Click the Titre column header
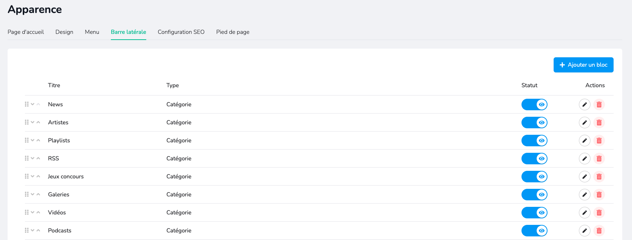Image resolution: width=632 pixels, height=240 pixels. tap(54, 85)
